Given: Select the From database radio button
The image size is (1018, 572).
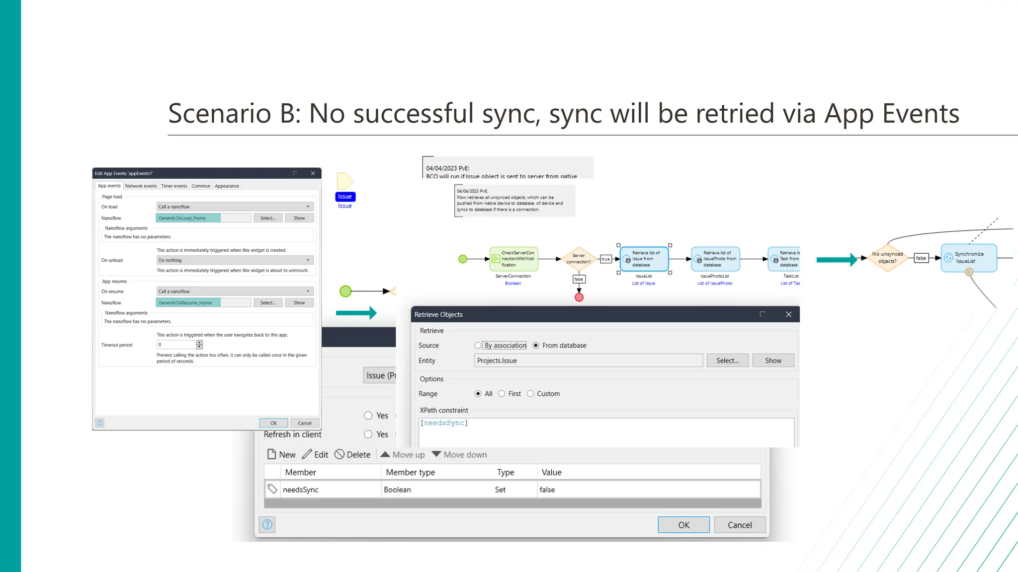Looking at the screenshot, I should (x=536, y=346).
